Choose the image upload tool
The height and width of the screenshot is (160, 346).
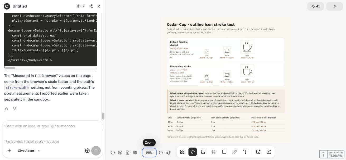click(203, 152)
